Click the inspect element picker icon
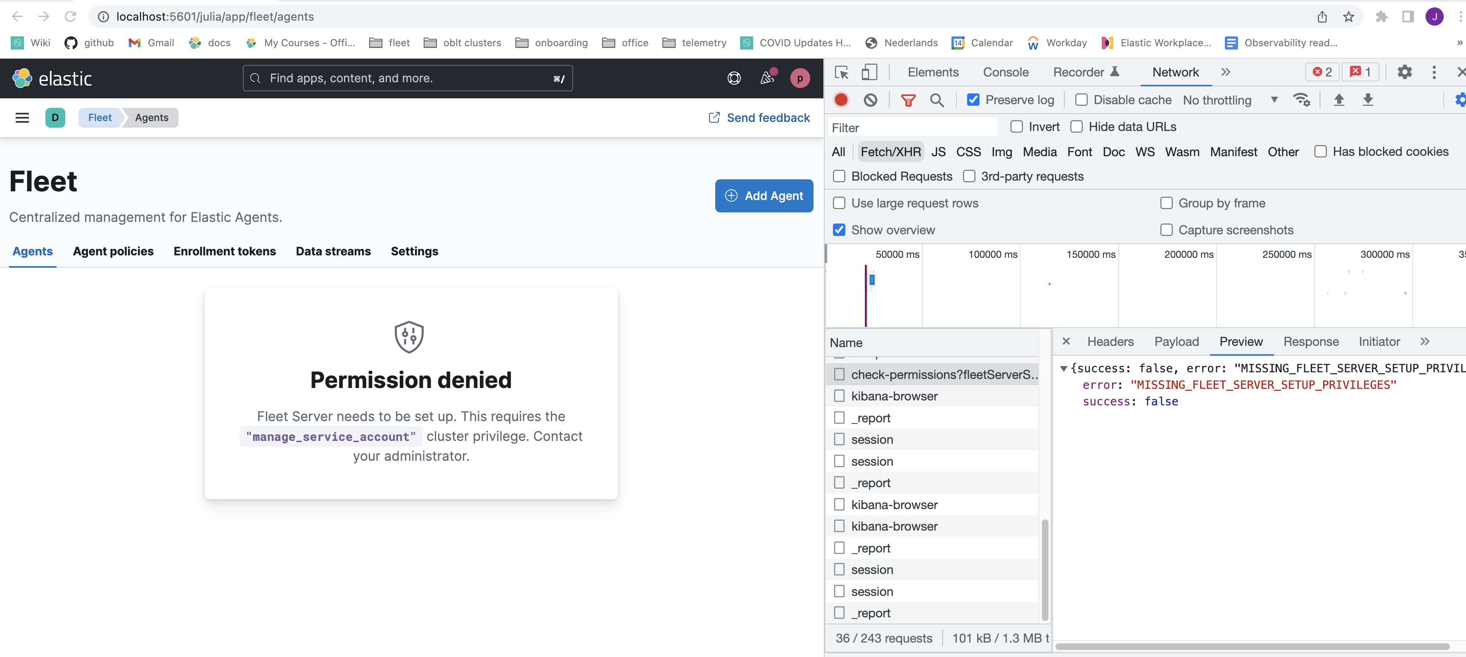The height and width of the screenshot is (657, 1466). [x=841, y=72]
